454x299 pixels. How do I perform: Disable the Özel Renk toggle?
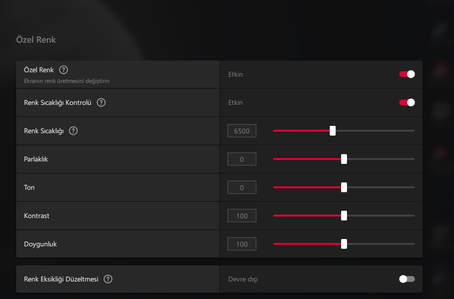[x=407, y=74]
